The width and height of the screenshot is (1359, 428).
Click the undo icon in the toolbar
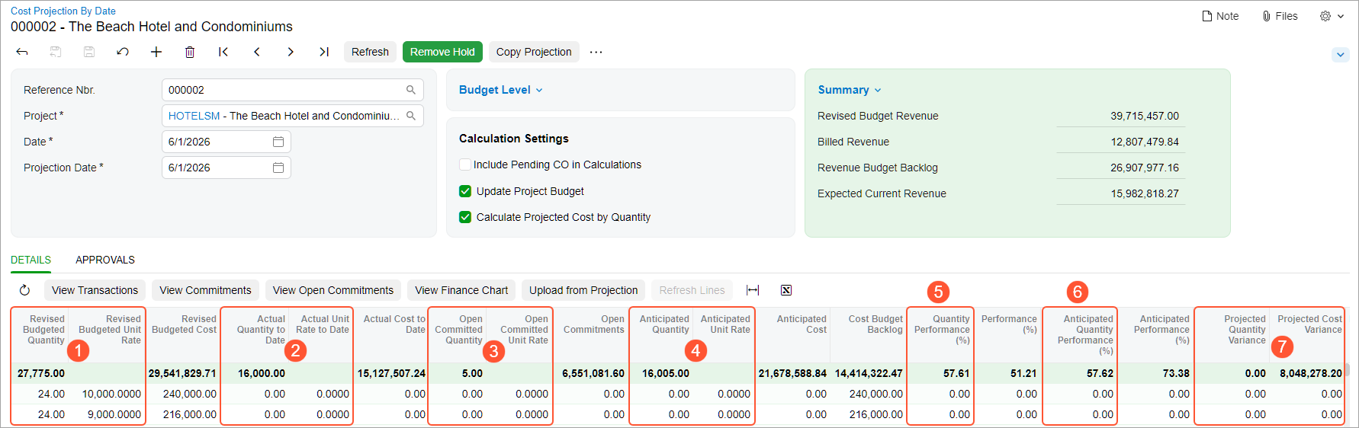point(123,52)
